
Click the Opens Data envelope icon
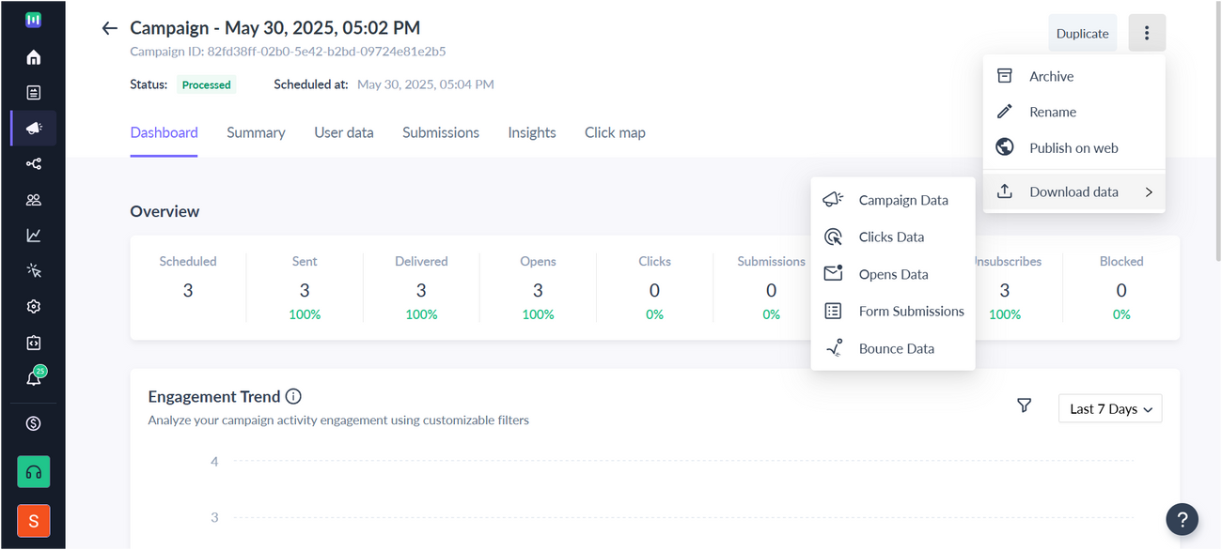[x=833, y=273]
